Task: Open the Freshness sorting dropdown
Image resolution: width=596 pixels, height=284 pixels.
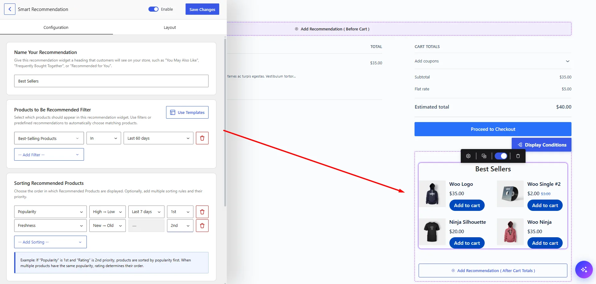Action: 50,226
